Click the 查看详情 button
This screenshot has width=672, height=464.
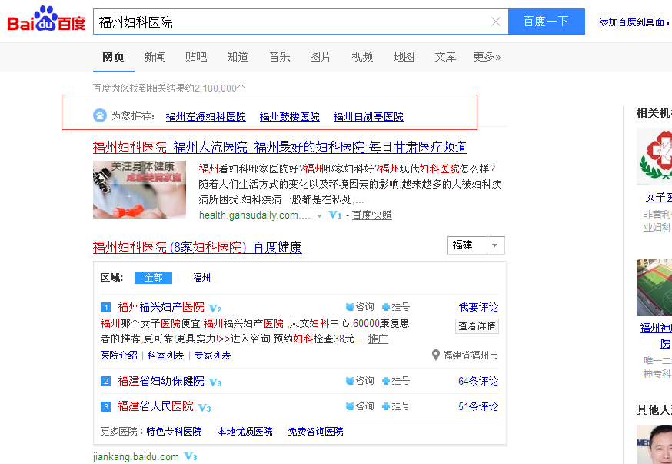(477, 326)
